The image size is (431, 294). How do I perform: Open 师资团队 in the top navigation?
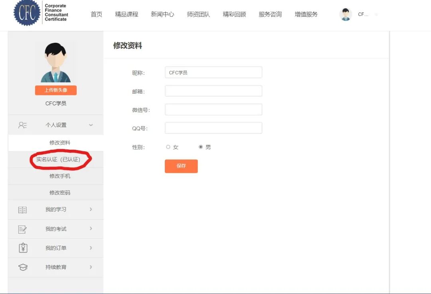coord(198,14)
